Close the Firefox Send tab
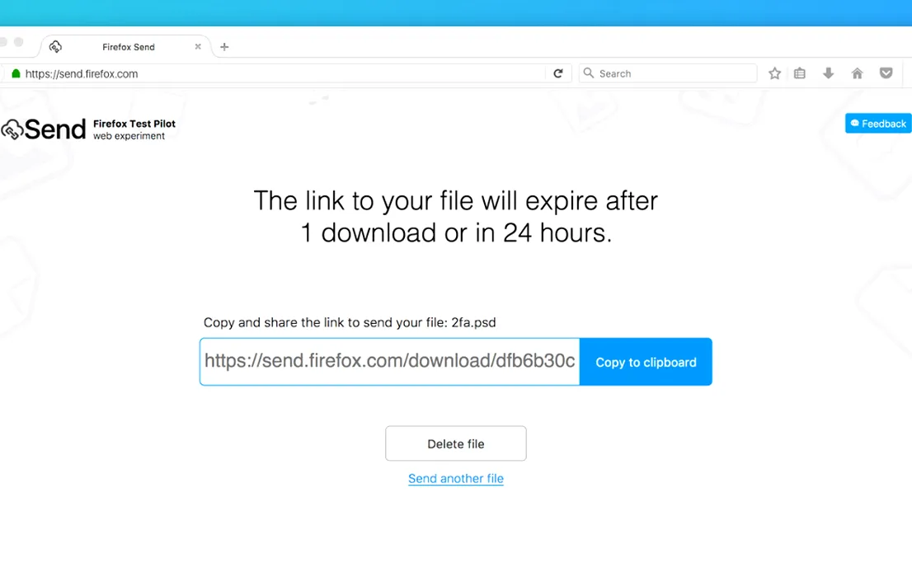912x577 pixels. click(198, 46)
